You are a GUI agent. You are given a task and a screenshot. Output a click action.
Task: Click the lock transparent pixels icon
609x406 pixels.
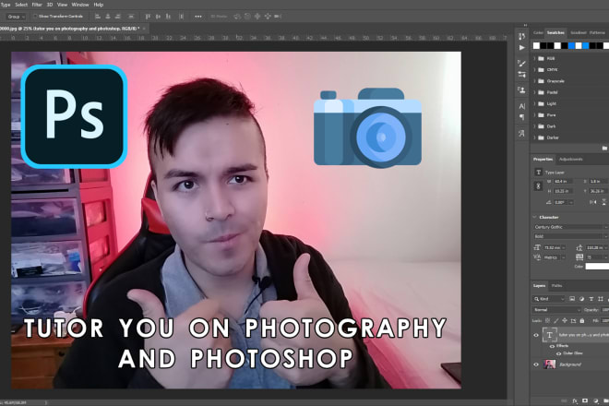click(547, 320)
